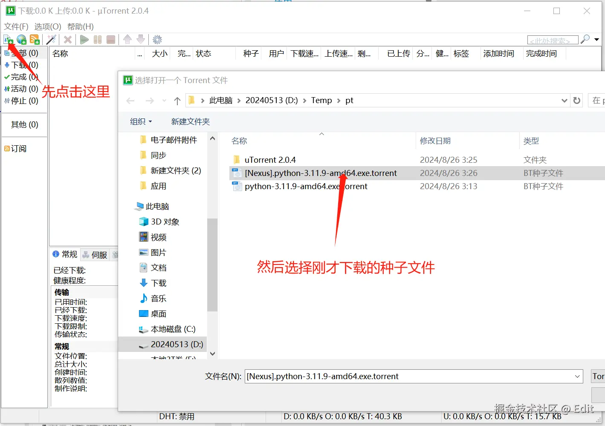Select 应用 folder in navigation pane
This screenshot has height=426, width=605.
tap(153, 186)
